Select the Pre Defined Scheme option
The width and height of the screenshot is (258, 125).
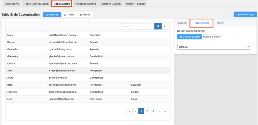pyautogui.click(x=189, y=37)
